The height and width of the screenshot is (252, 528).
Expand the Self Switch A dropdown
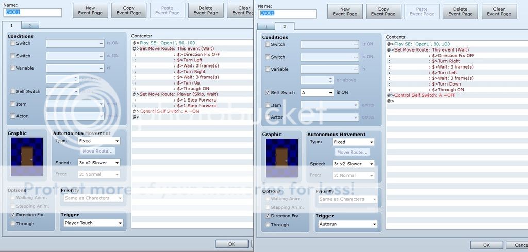[x=317, y=93]
